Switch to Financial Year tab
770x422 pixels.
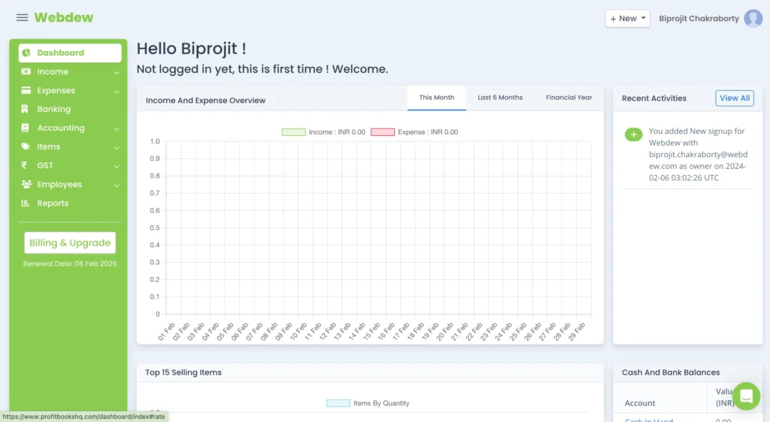click(x=568, y=98)
